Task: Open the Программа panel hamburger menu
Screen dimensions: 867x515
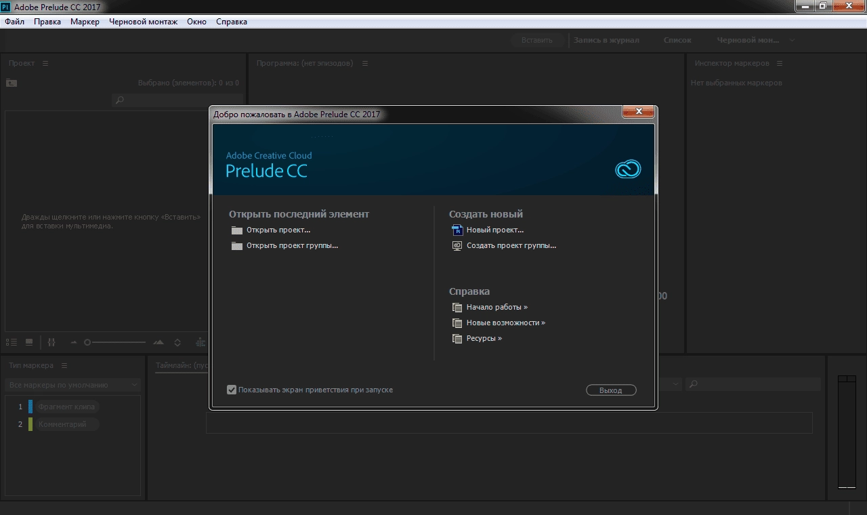Action: pos(365,63)
